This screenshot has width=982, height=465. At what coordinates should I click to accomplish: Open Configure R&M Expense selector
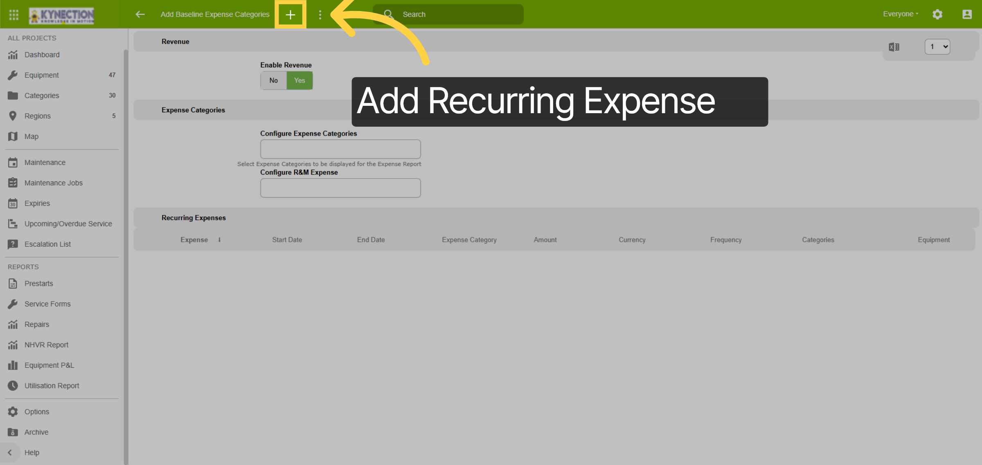pos(340,188)
